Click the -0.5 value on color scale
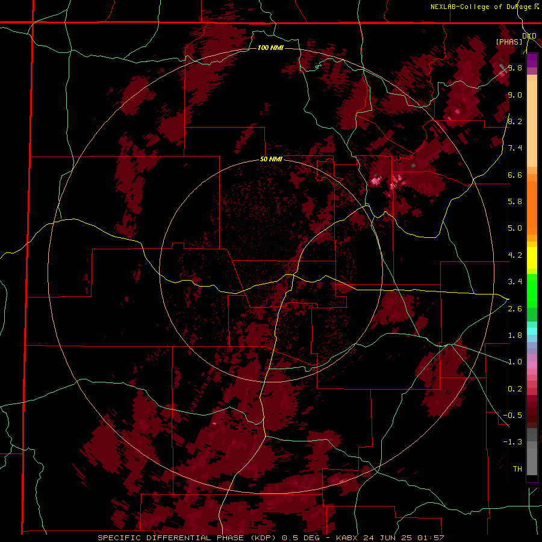Image resolution: width=542 pixels, height=542 pixels. coord(512,415)
